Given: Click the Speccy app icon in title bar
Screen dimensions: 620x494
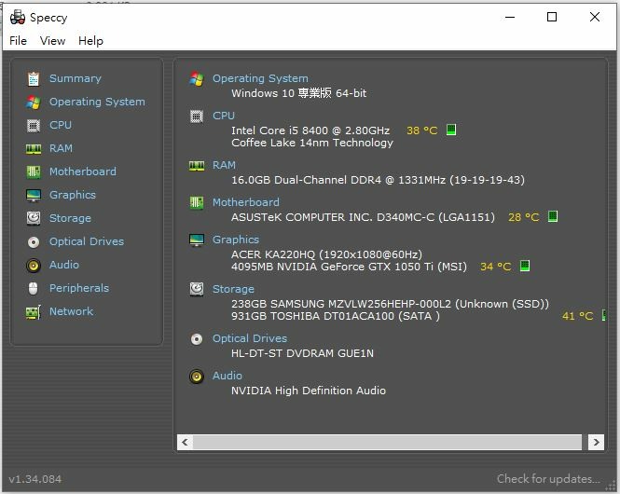Looking at the screenshot, I should pyautogui.click(x=18, y=17).
